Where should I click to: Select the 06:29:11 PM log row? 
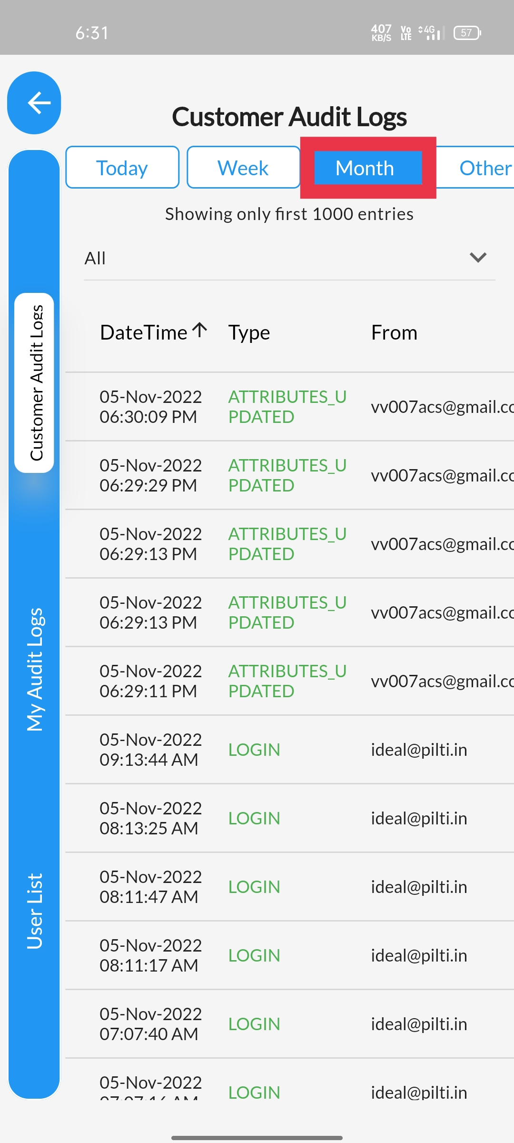click(289, 681)
